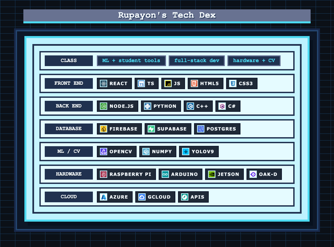This screenshot has height=247, width=334.
Task: Select the 'full-stack dev' tag
Action: (x=197, y=61)
